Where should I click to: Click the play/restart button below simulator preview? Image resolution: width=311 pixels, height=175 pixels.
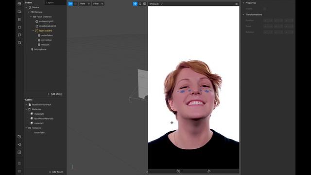tap(208, 171)
